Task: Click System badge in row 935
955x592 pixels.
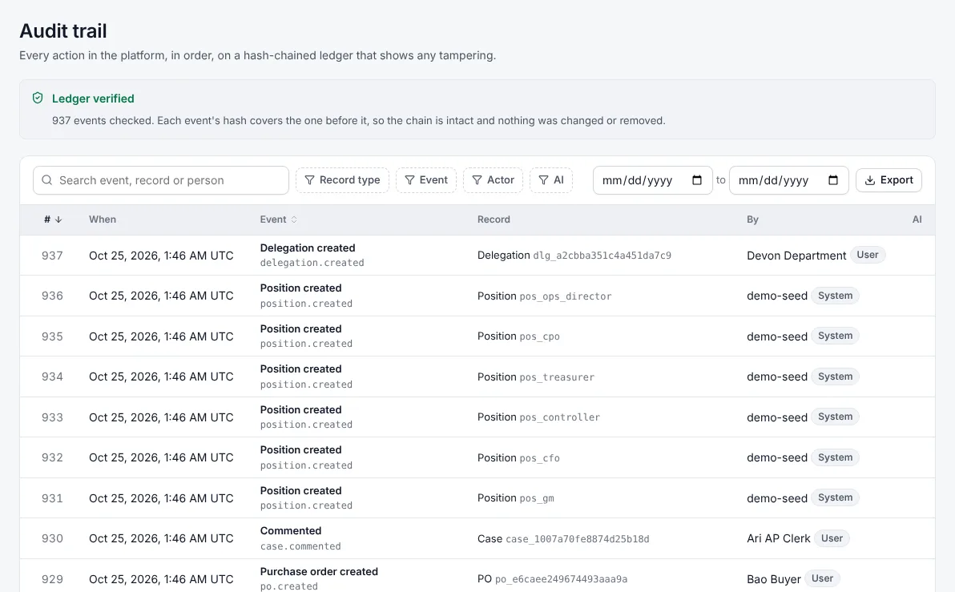Action: click(835, 336)
